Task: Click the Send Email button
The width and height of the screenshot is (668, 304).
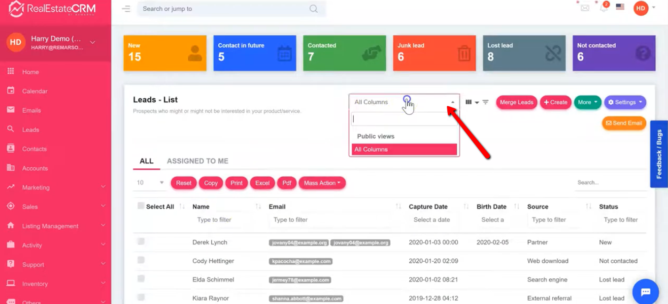Action: click(624, 123)
